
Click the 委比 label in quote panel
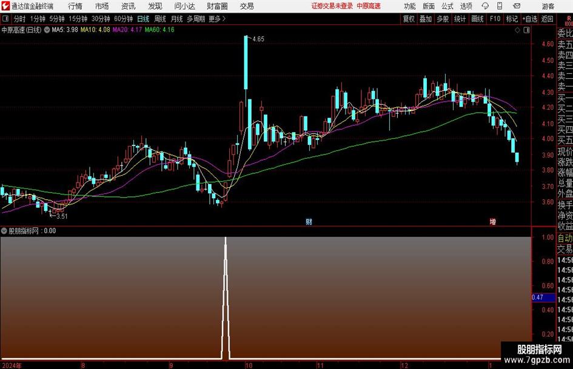coord(565,33)
